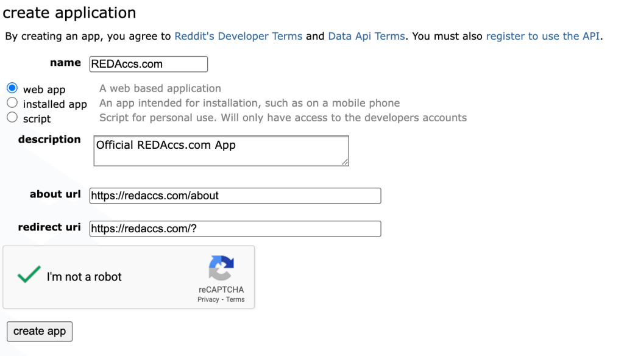Click the 'An app intended for installation' text
The width and height of the screenshot is (624, 356).
[249, 103]
